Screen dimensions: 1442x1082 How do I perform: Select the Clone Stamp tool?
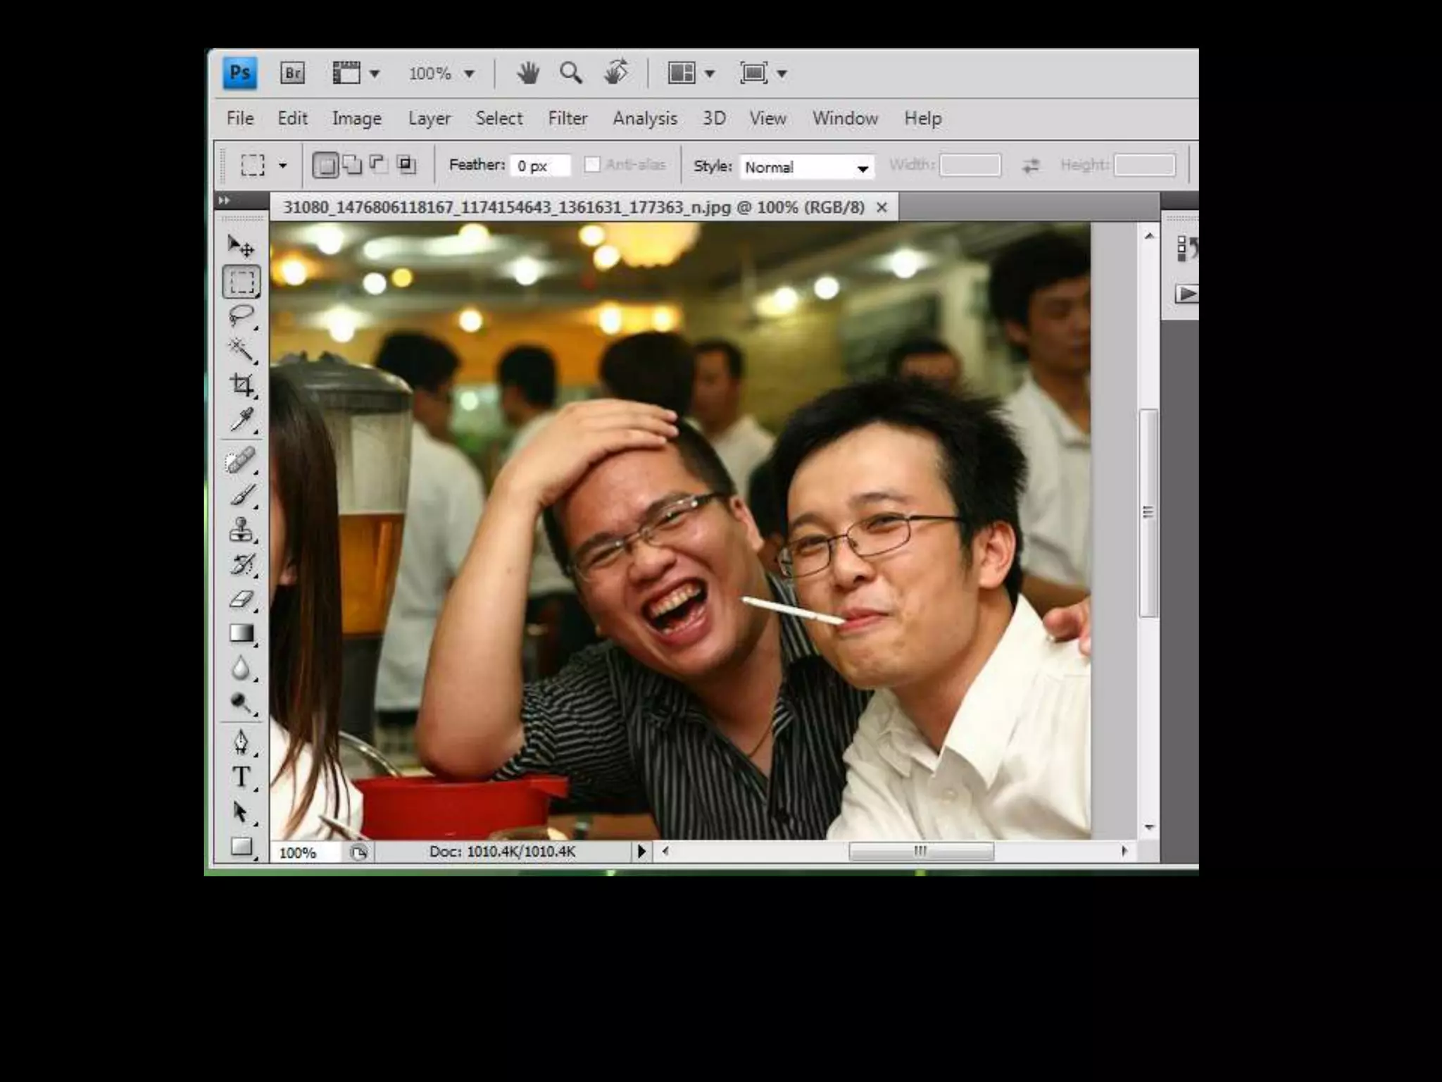pyautogui.click(x=242, y=530)
